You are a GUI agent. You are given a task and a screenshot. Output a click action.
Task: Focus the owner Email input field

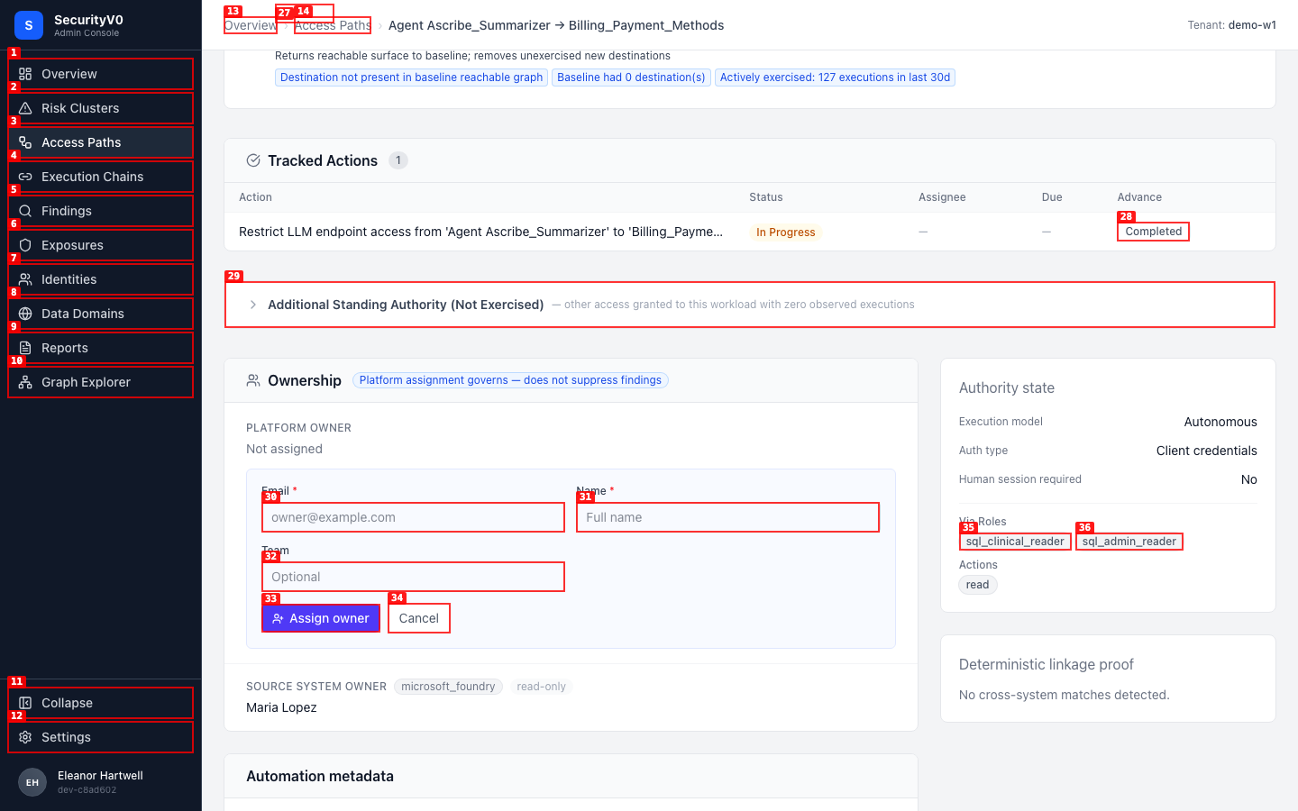coord(414,517)
